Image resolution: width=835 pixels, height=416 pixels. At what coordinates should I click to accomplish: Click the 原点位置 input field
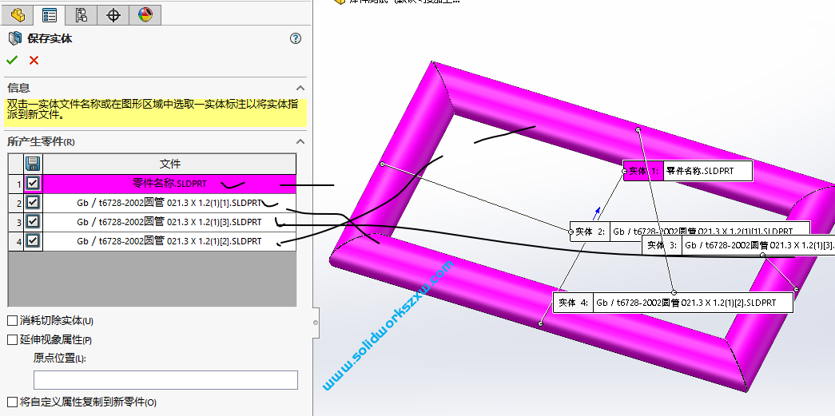point(165,380)
